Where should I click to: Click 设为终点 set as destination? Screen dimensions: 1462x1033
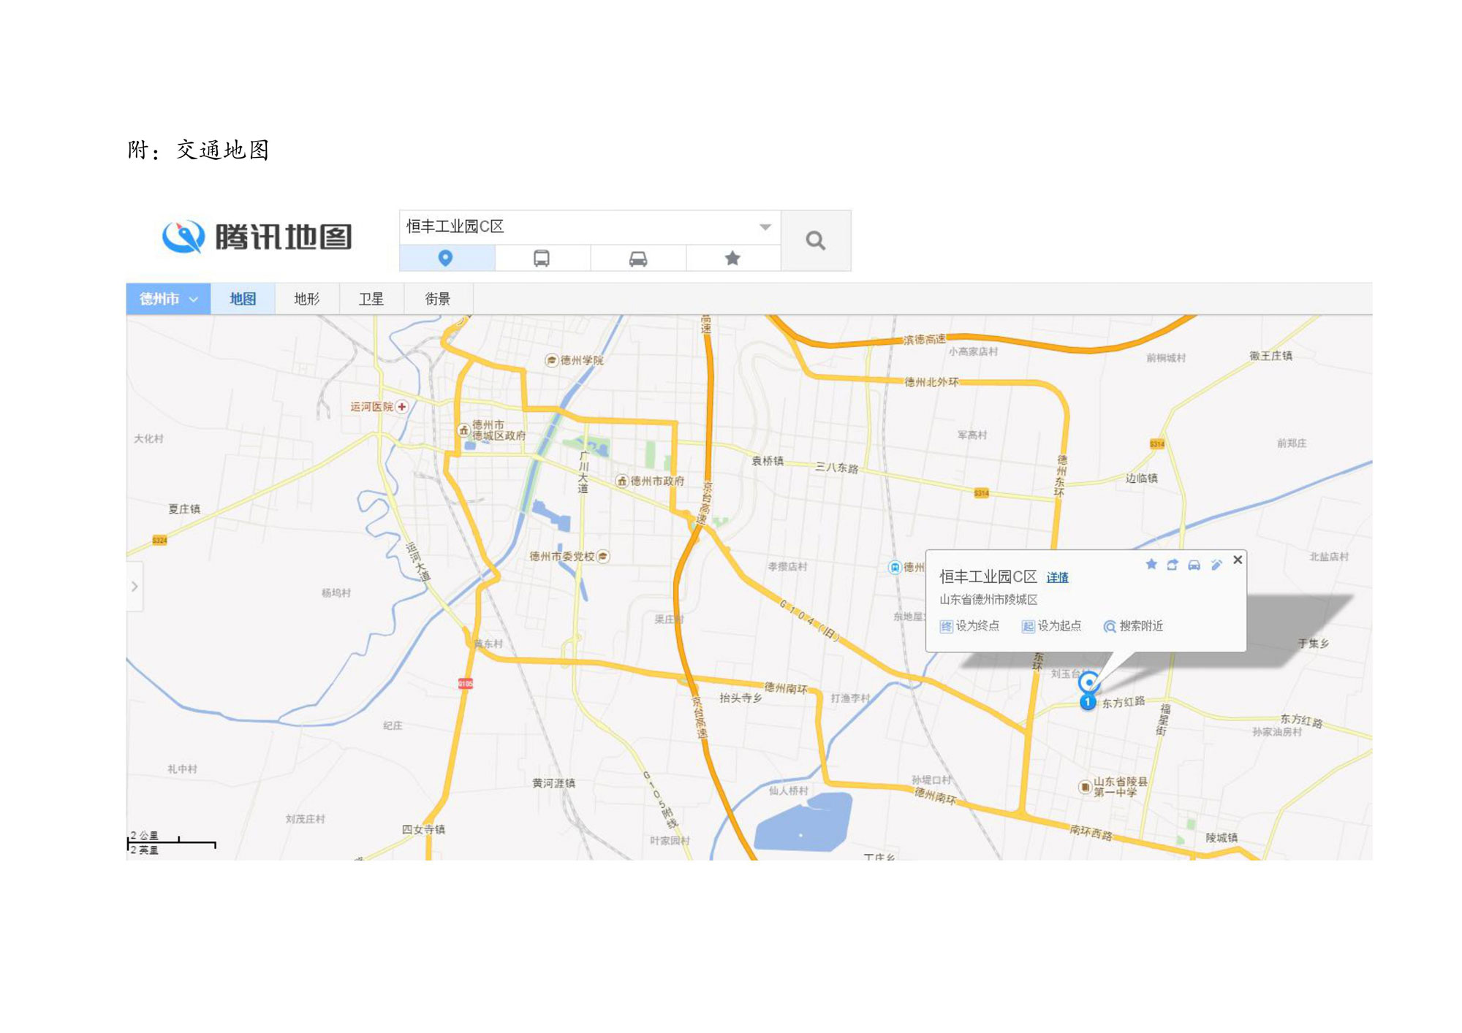click(x=969, y=626)
